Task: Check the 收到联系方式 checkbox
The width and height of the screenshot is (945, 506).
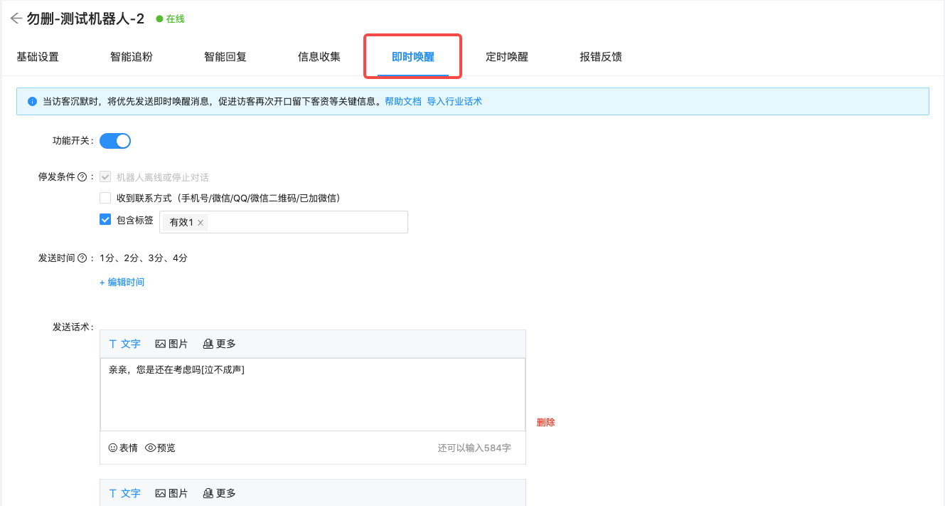Action: click(105, 198)
